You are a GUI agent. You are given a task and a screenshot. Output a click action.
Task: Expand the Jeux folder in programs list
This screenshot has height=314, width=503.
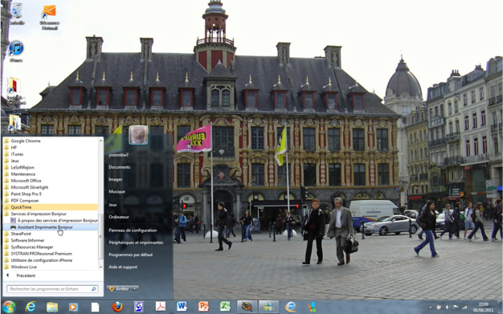coord(51,161)
